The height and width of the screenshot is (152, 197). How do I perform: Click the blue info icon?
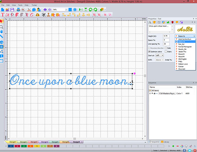pyautogui.click(x=75, y=9)
